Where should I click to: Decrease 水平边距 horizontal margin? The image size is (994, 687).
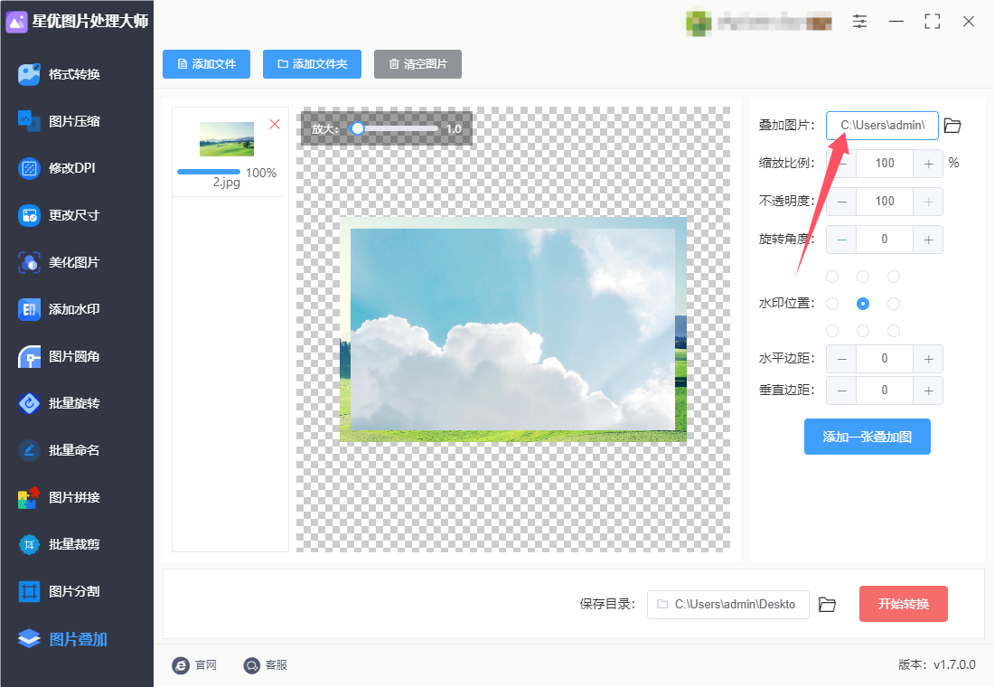(x=841, y=359)
